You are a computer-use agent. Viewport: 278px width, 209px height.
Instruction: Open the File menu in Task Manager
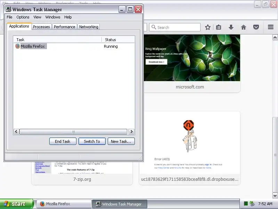coord(9,17)
